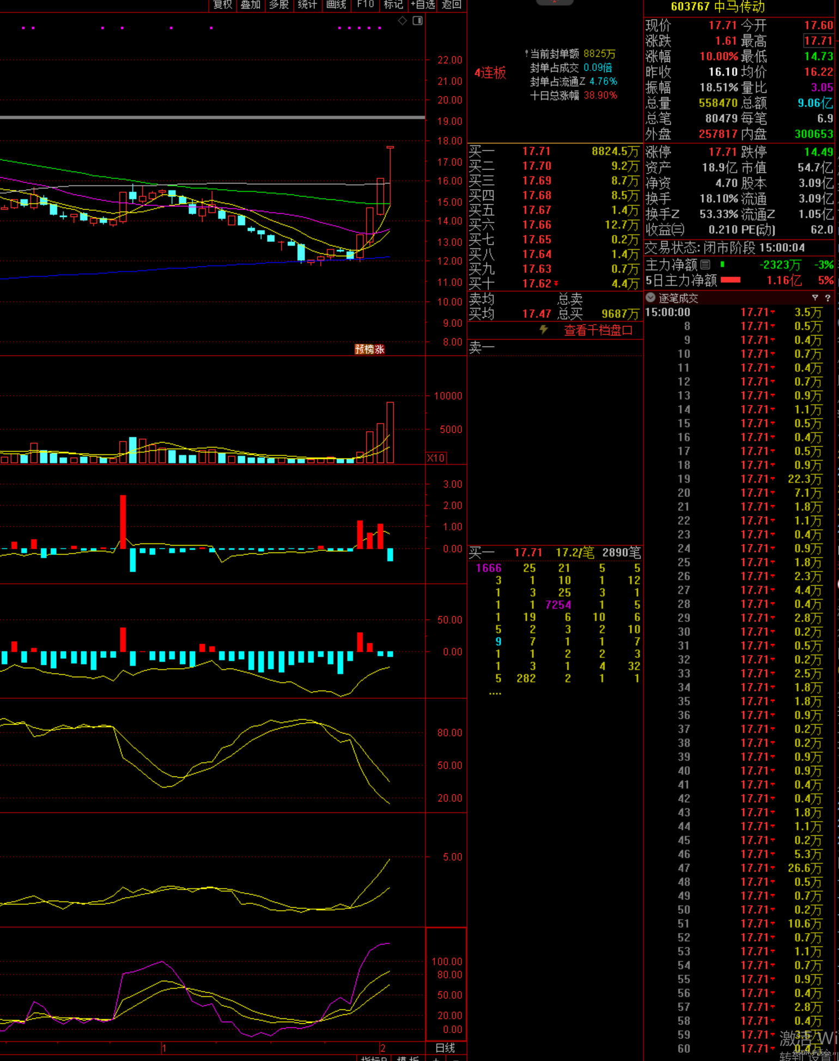839x1061 pixels.
Task: Click the filter funnel icon in 逐笔成交
Action: pos(815,298)
